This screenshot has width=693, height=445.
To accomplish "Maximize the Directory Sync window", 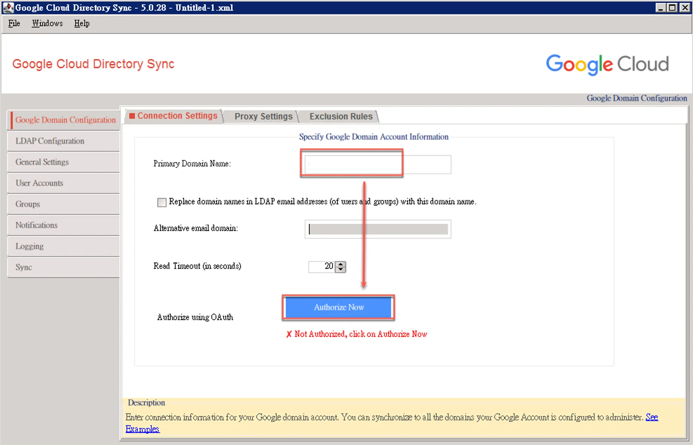I will 672,7.
